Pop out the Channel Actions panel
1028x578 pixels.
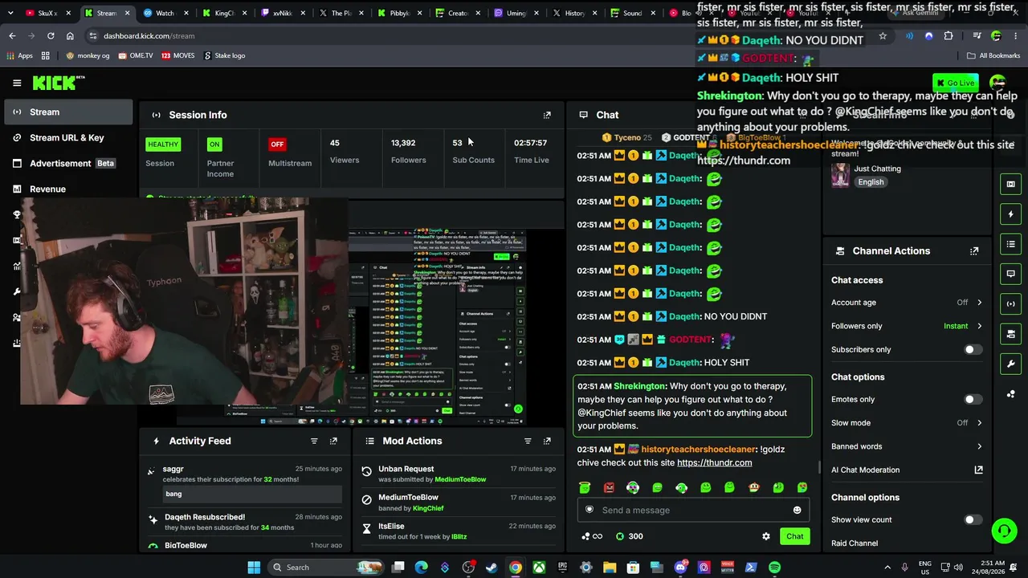974,250
